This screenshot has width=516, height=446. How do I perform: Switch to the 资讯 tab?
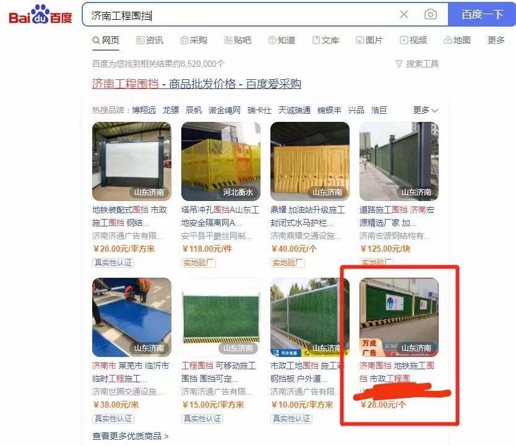pos(150,40)
